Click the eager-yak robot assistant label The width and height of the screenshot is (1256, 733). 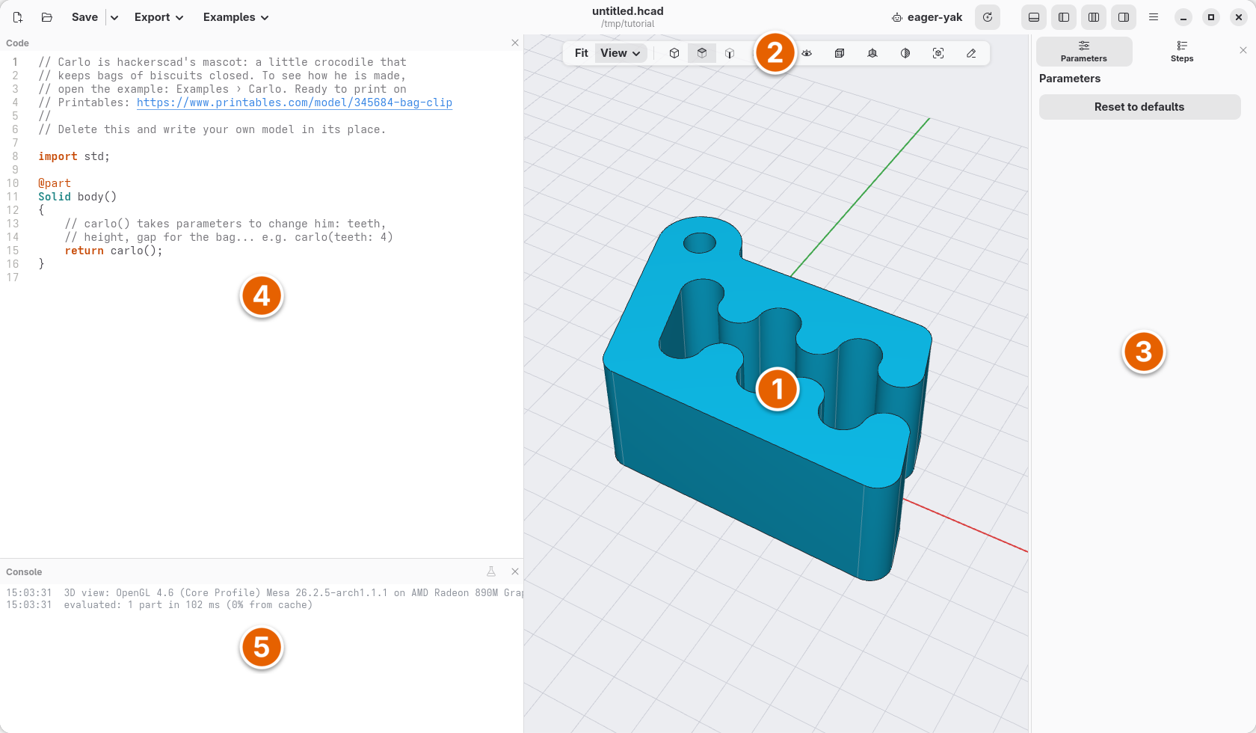927,17
